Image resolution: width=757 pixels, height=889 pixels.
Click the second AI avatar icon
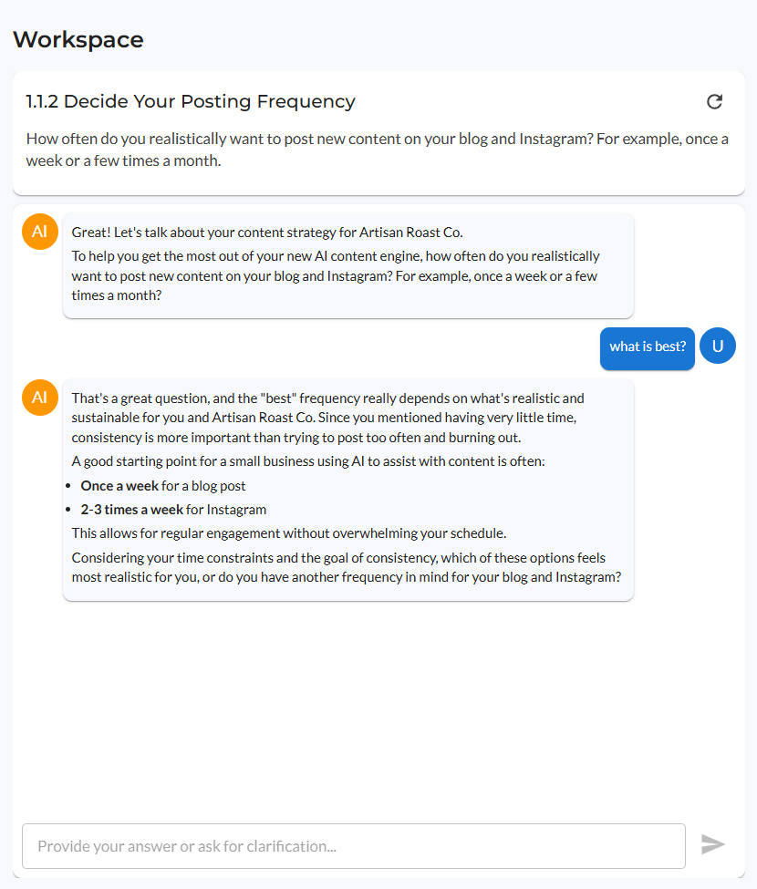pyautogui.click(x=39, y=398)
